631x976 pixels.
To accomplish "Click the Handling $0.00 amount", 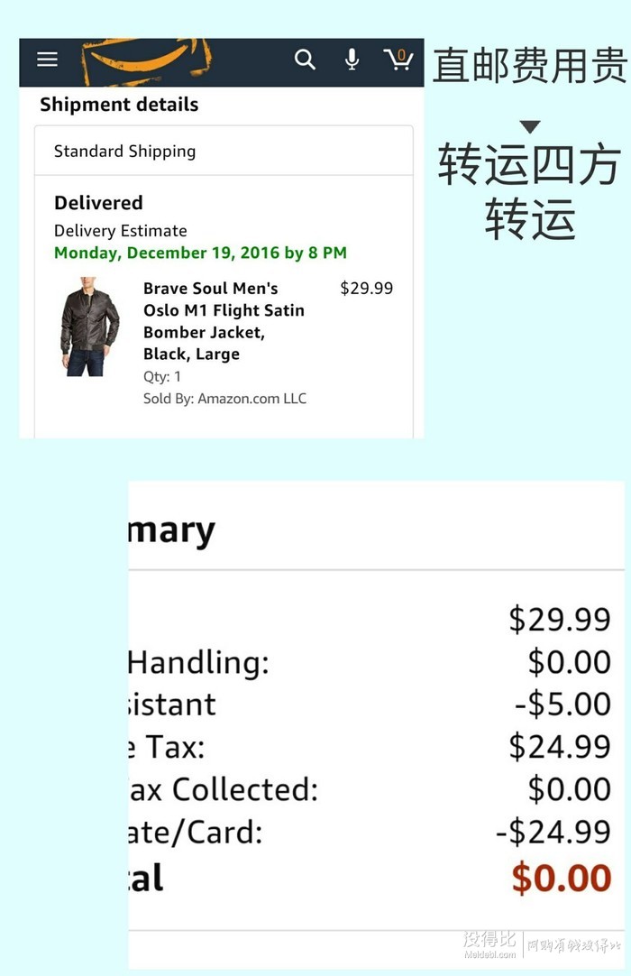I will 570,661.
